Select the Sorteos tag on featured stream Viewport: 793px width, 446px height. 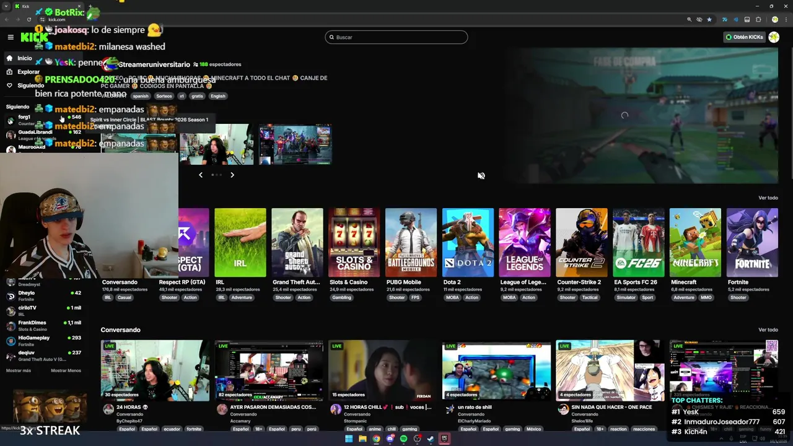(x=164, y=96)
